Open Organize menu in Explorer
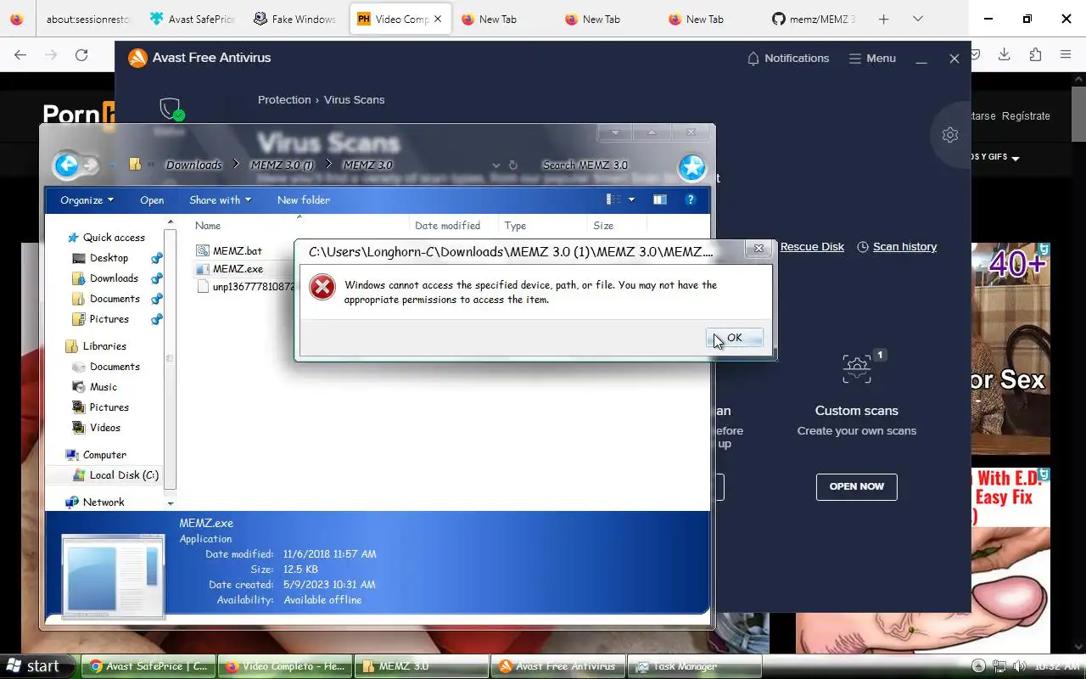 (x=87, y=200)
